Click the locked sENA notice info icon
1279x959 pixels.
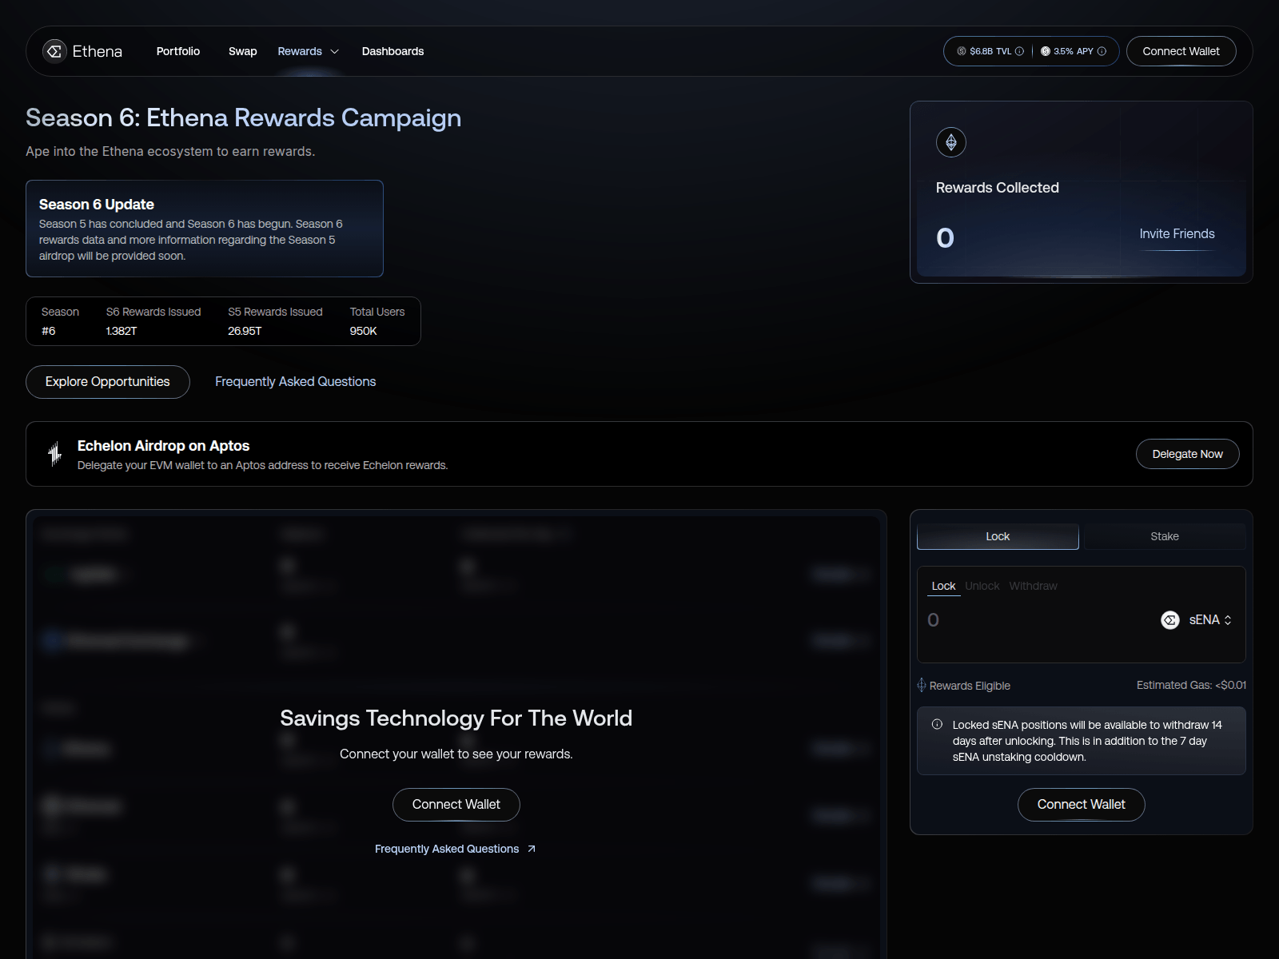(x=937, y=725)
